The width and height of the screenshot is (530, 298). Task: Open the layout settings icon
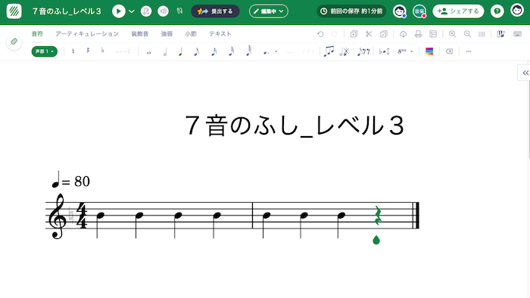(433, 34)
